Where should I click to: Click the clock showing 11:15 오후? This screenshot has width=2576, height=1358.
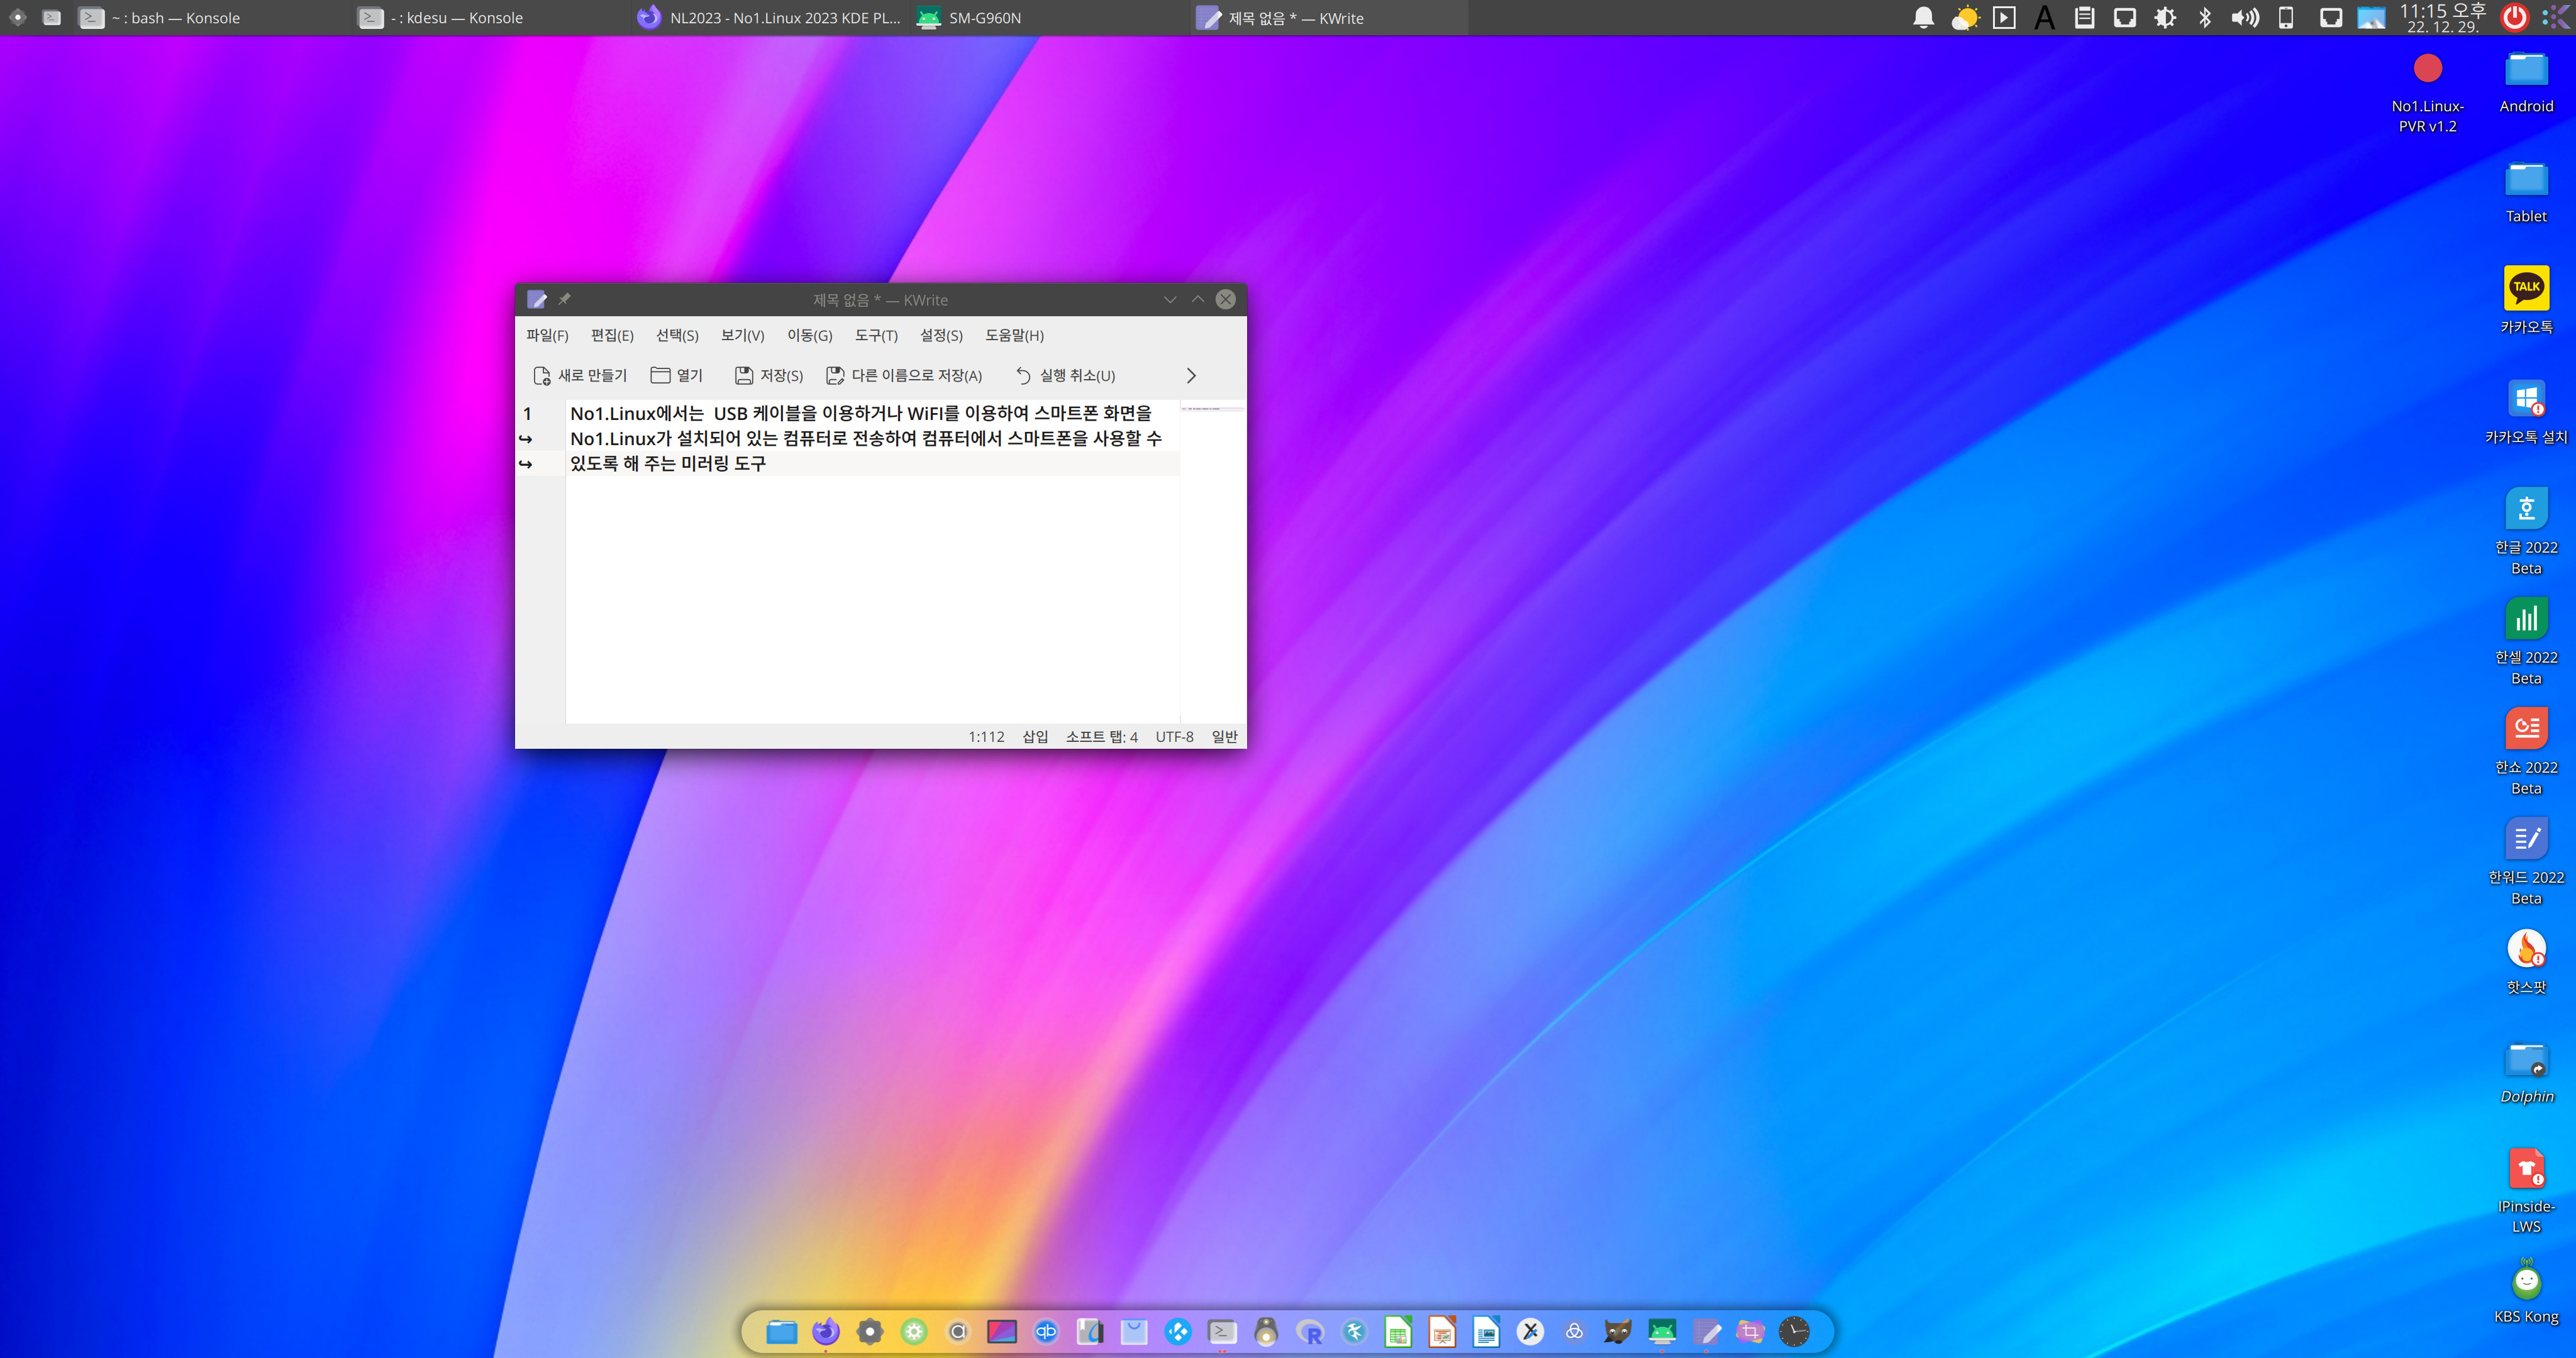[x=2443, y=18]
